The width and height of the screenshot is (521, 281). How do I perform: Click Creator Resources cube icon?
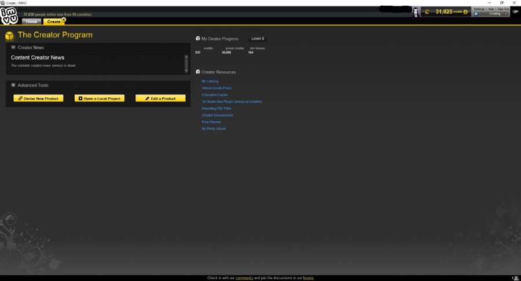click(198, 72)
